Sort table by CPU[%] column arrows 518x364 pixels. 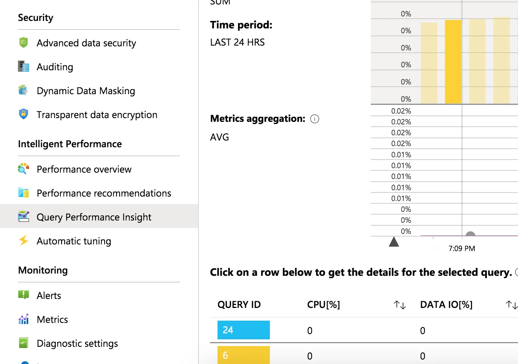click(400, 305)
